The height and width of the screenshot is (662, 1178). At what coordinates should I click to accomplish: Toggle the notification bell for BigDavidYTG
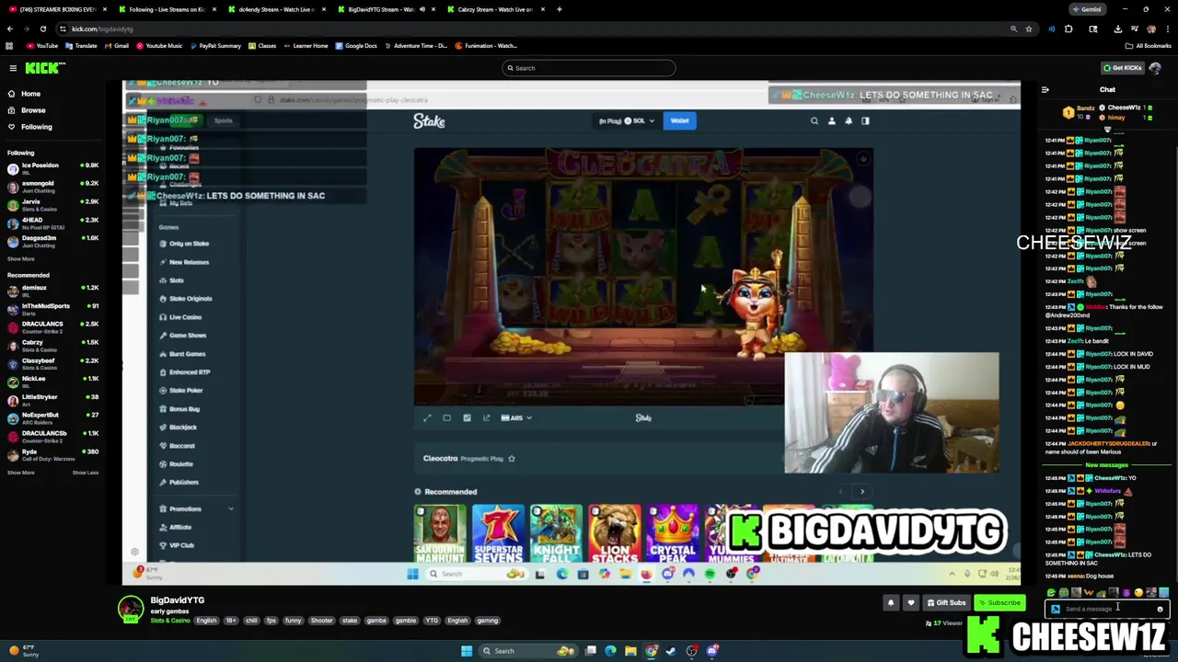tap(890, 603)
